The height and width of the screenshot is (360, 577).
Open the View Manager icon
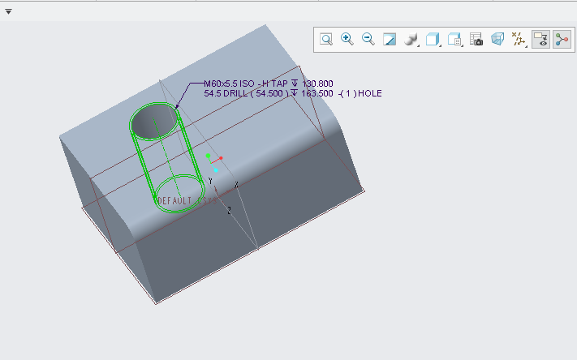click(455, 39)
